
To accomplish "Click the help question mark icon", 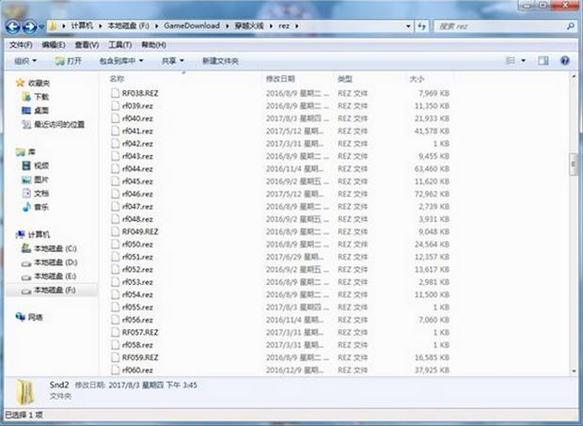I will pyautogui.click(x=565, y=61).
